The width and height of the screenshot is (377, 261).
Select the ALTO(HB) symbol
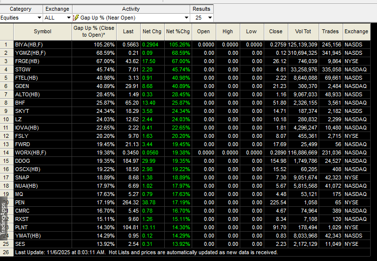(27, 94)
